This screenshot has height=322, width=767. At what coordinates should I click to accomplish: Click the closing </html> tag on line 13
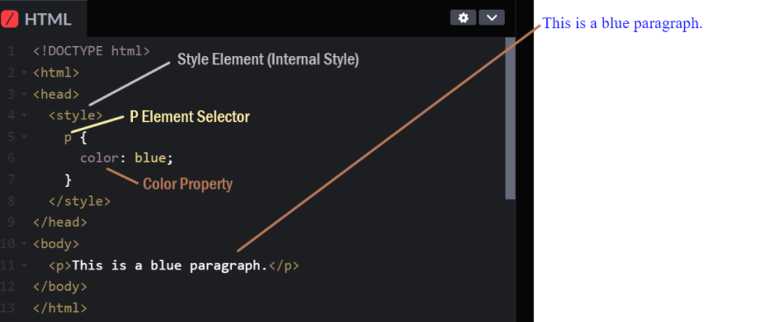tap(60, 308)
